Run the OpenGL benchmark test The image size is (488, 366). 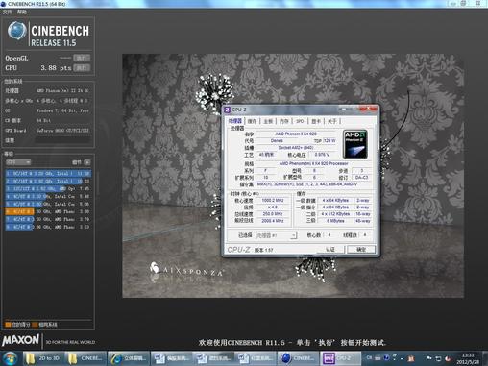point(82,58)
